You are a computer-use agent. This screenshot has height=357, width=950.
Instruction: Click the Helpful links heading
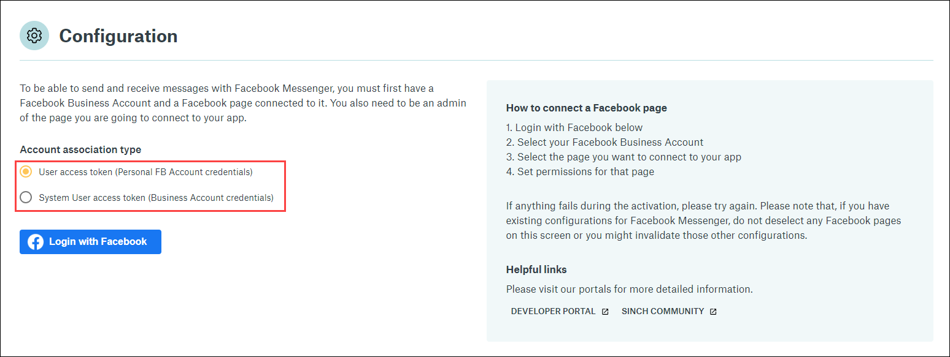tap(536, 269)
